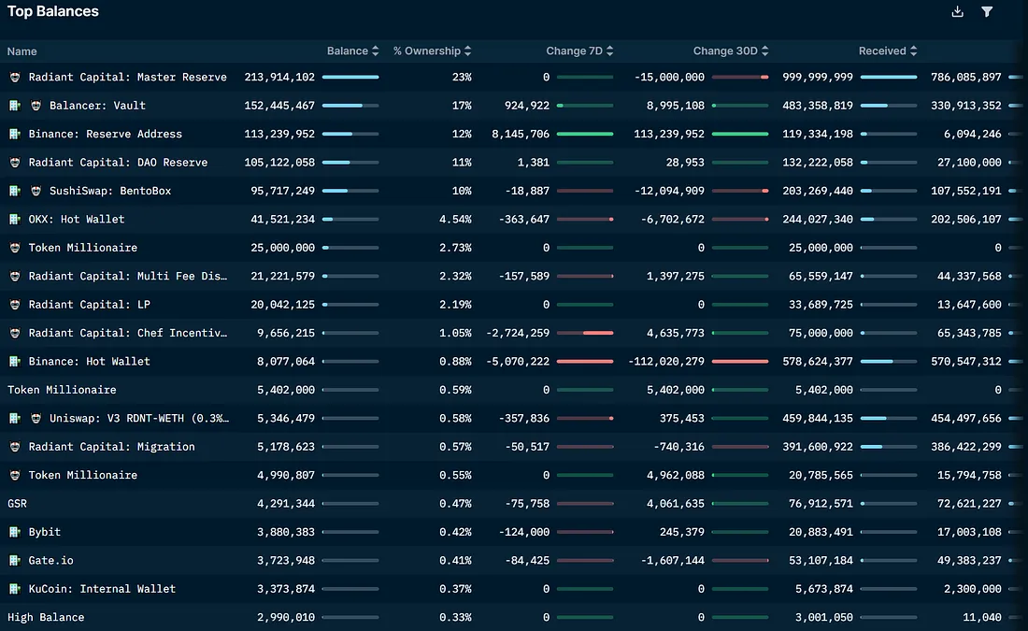Open the filter funnel icon
The width and height of the screenshot is (1028, 631).
pyautogui.click(x=987, y=12)
